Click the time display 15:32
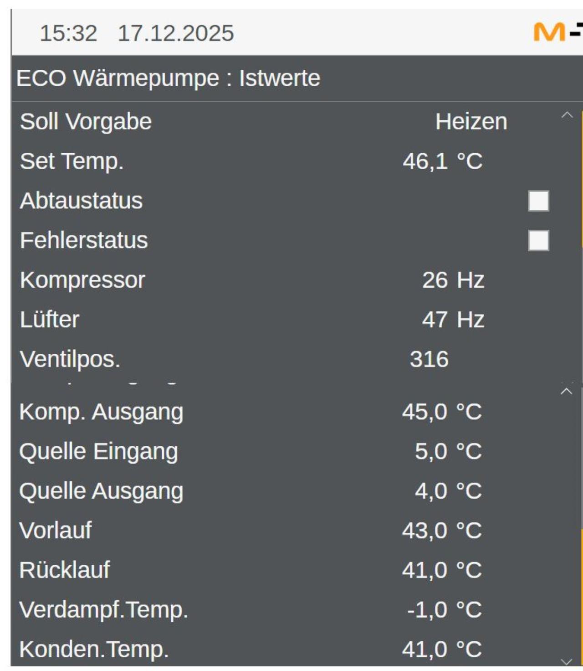583x671 pixels. (68, 31)
